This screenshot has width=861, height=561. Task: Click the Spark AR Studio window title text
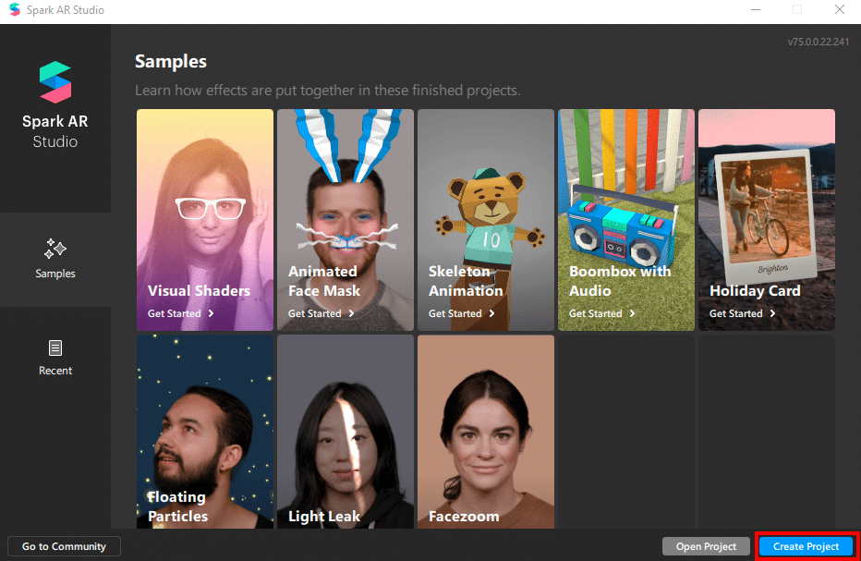tap(66, 10)
